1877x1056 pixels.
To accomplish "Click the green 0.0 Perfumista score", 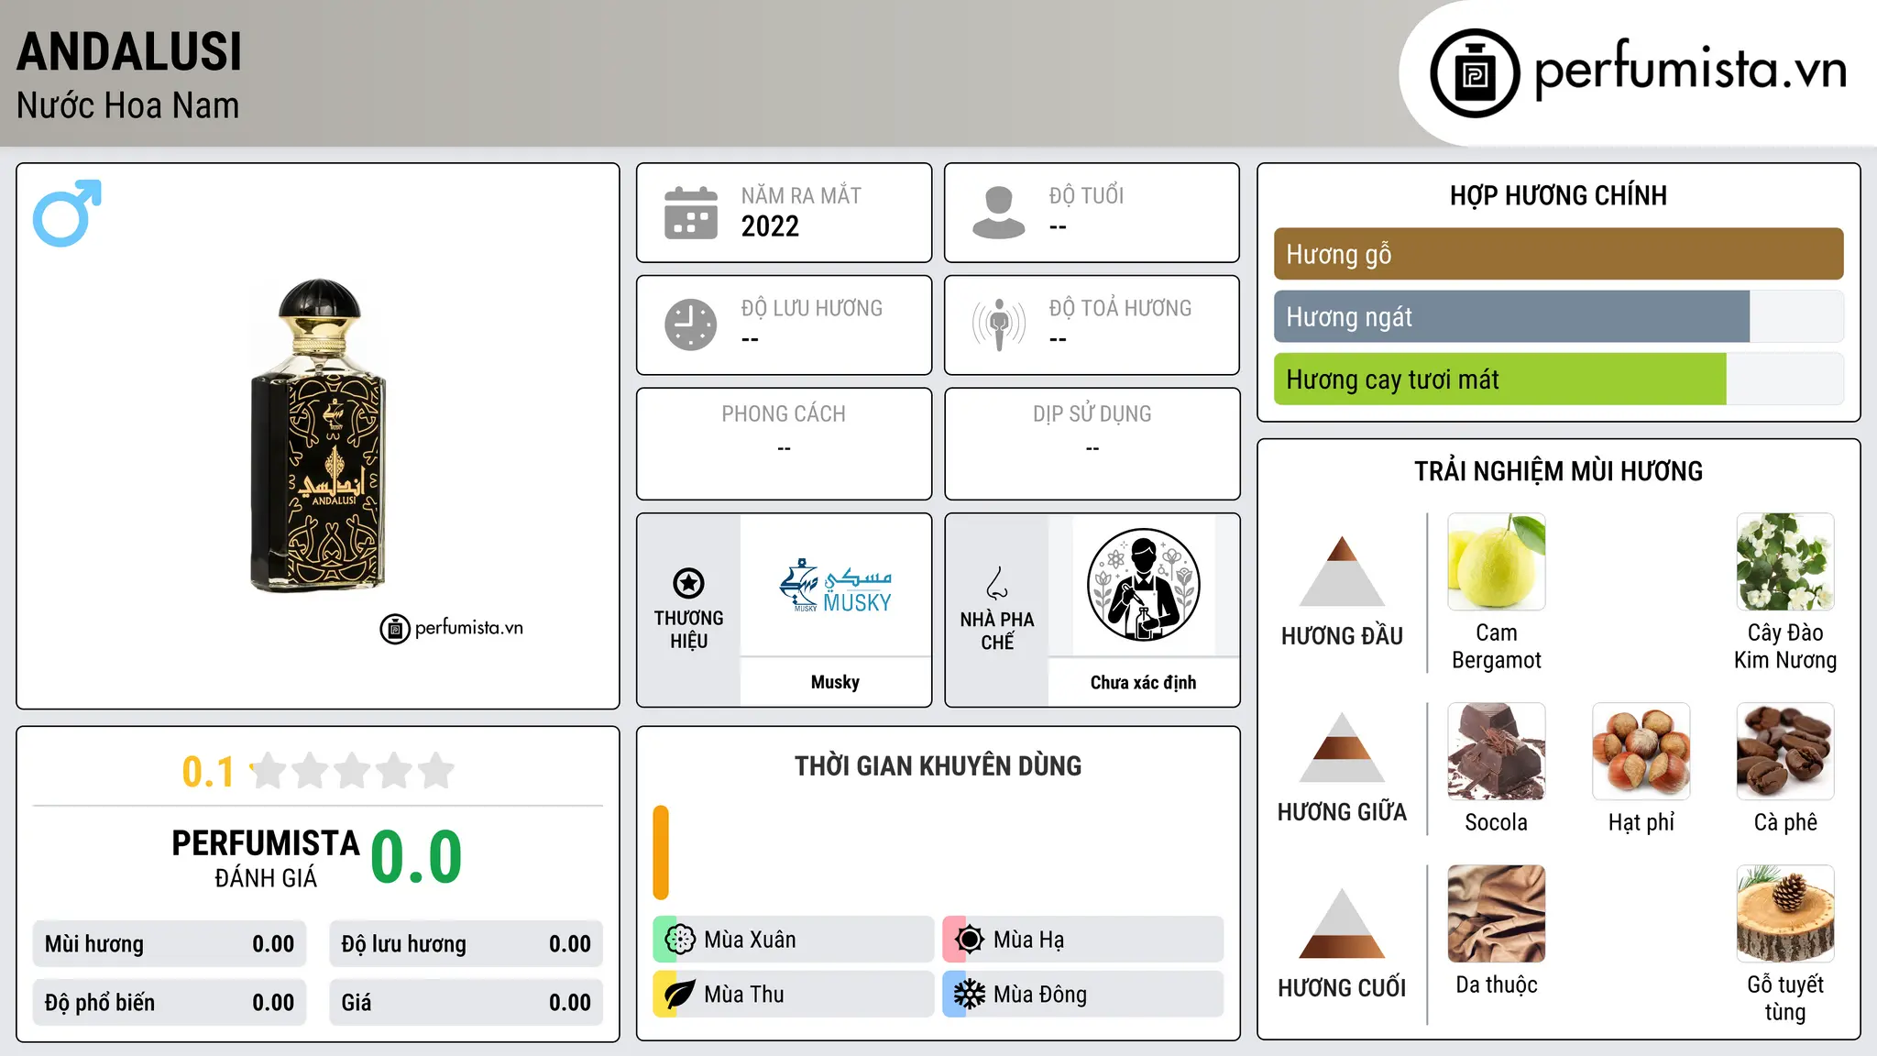I will point(417,856).
